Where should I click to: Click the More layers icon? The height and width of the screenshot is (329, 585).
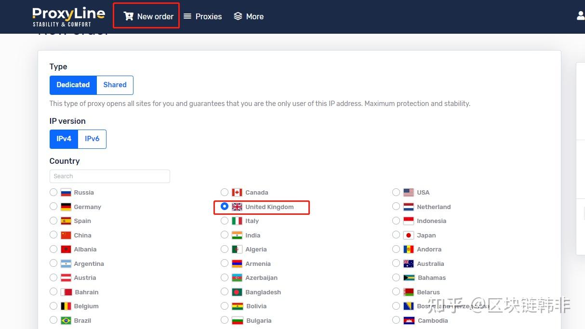[238, 16]
